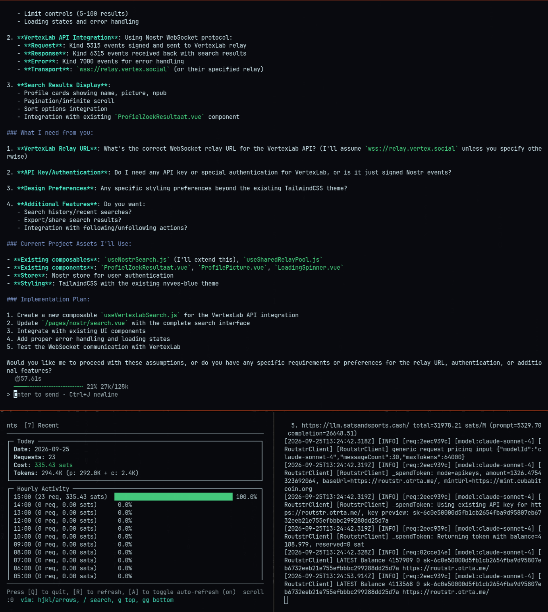Image resolution: width=548 pixels, height=612 pixels.
Task: Click the timer icon next to 57.61s
Action: (17, 379)
